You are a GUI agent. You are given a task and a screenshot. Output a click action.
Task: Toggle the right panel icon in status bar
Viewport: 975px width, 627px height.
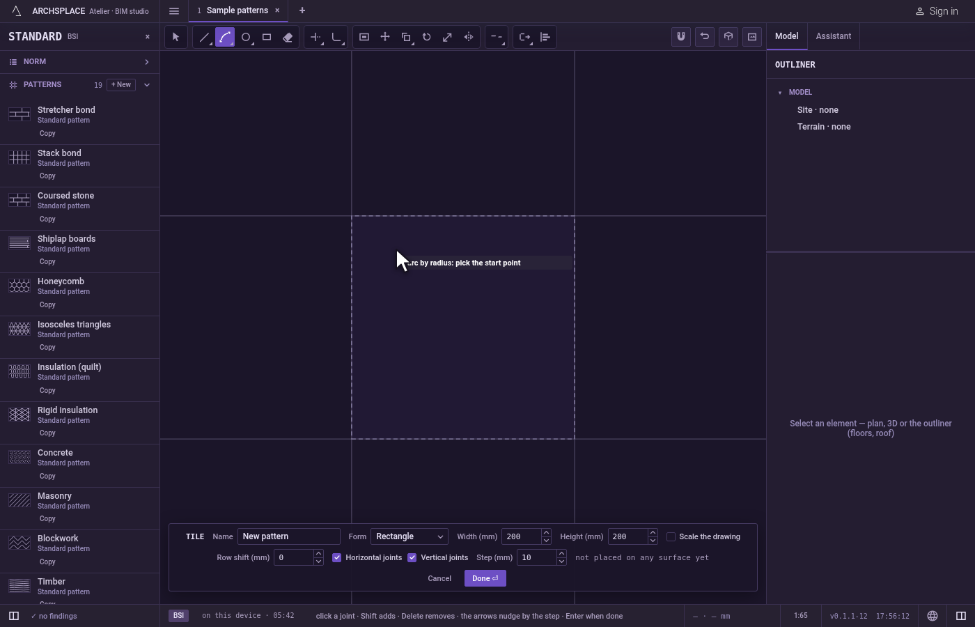click(961, 616)
